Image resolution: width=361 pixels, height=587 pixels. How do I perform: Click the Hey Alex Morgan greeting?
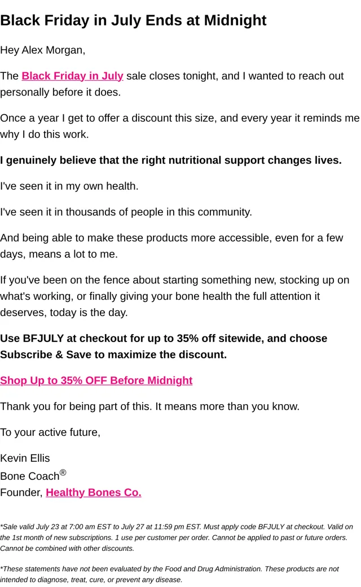tap(43, 50)
